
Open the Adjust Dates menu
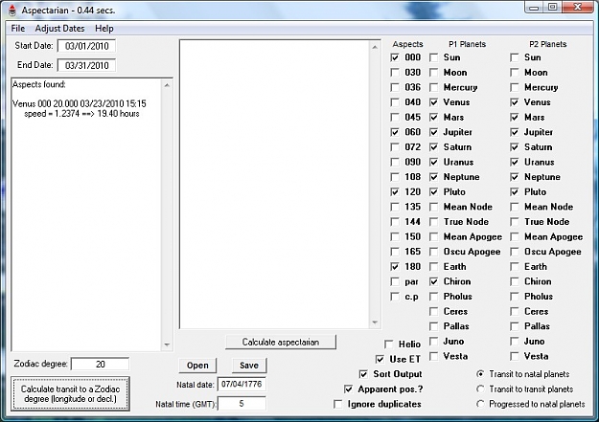[59, 29]
